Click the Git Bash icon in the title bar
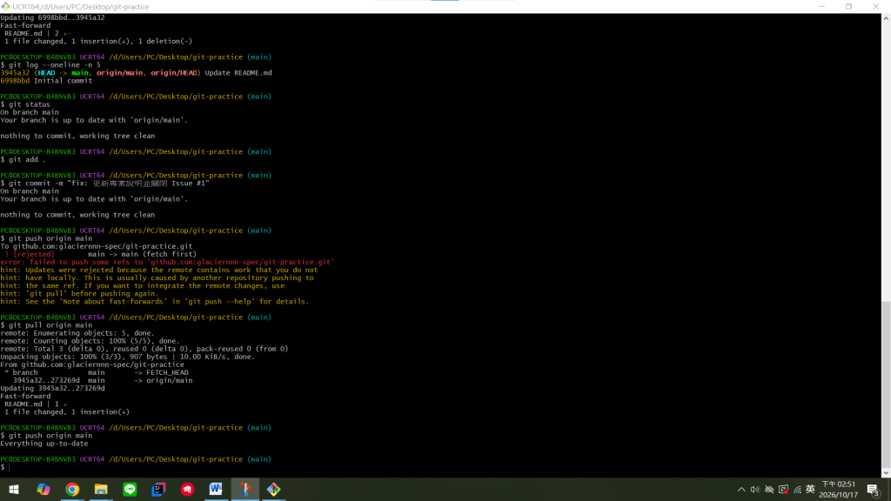 click(6, 6)
